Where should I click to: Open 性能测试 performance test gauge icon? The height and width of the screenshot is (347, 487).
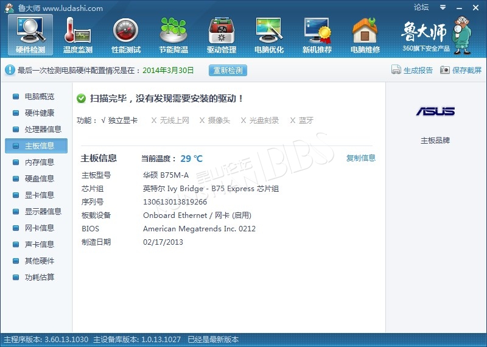click(x=126, y=35)
